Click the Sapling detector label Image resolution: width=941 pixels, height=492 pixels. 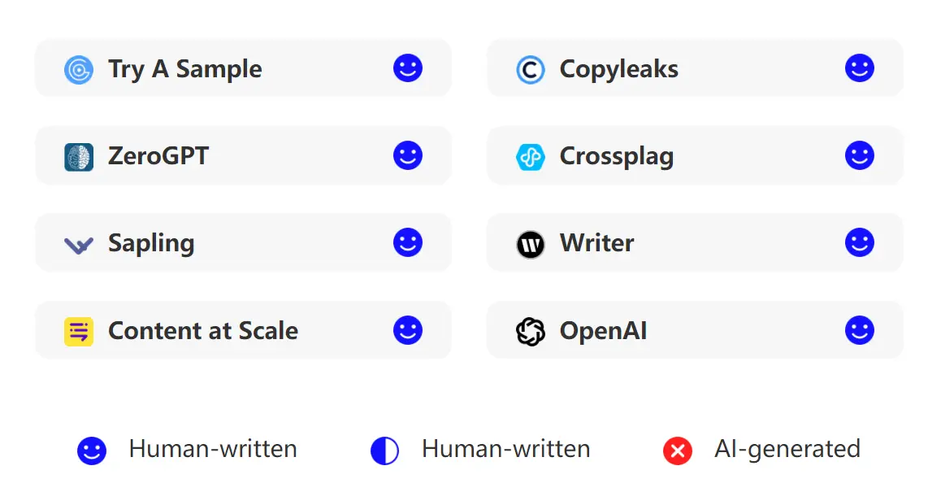pyautogui.click(x=151, y=243)
